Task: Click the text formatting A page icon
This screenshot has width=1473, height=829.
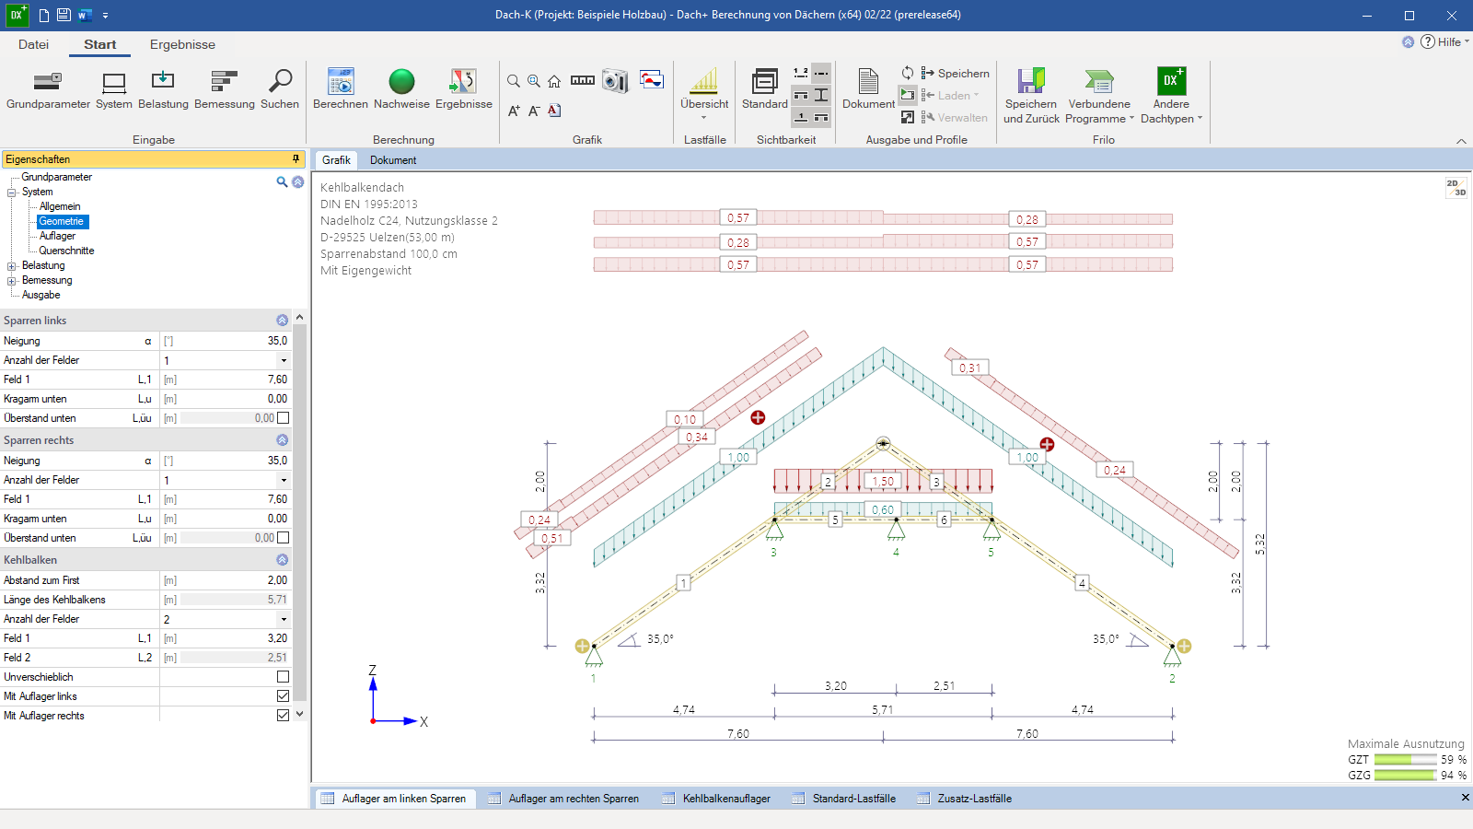Action: [x=554, y=111]
